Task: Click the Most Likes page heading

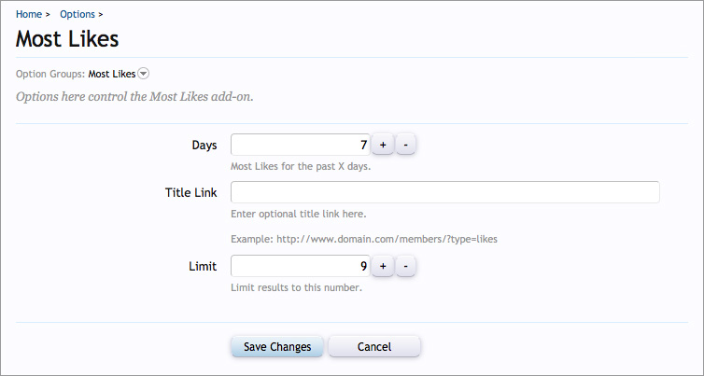Action: [x=67, y=39]
